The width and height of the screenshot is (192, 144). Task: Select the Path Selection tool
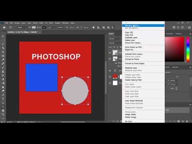point(3,103)
